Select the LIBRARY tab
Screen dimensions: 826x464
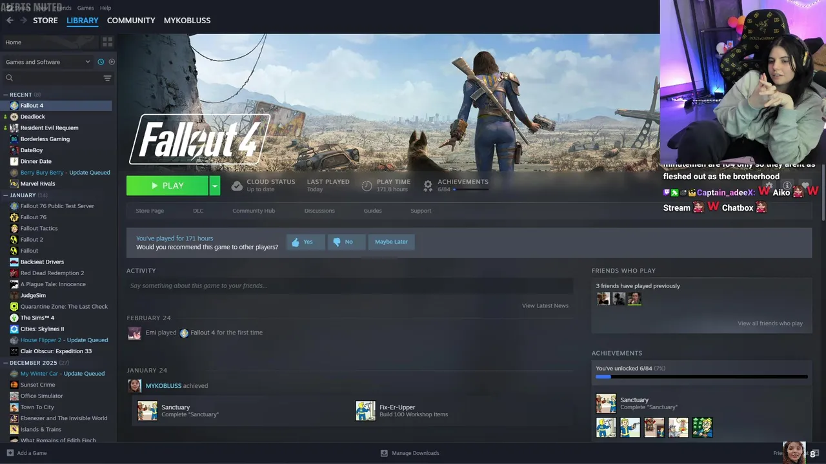[x=83, y=21]
